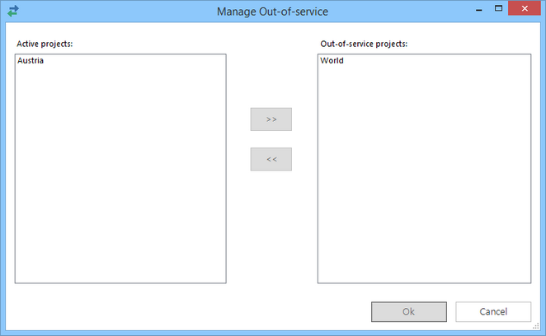Move project back to active with << button

[271, 159]
